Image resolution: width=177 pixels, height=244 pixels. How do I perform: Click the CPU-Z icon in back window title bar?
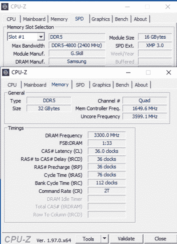[5, 7]
